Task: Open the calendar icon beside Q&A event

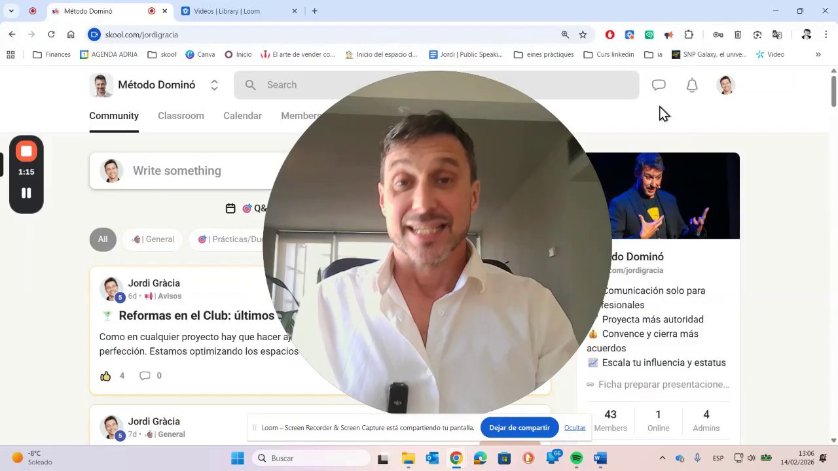Action: point(230,208)
